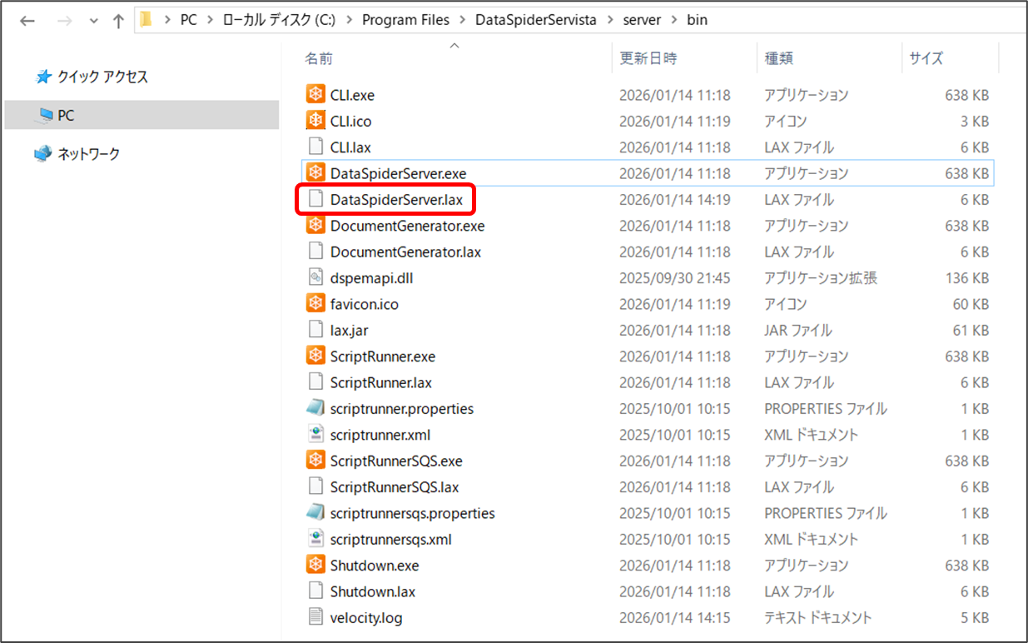This screenshot has height=643, width=1028.
Task: Expand chevron before PC breadcrumb
Action: pyautogui.click(x=168, y=20)
